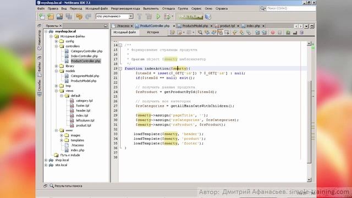Viewport: 352px width, 198px height.
Task: Expand the images folder
Action: coord(61,135)
